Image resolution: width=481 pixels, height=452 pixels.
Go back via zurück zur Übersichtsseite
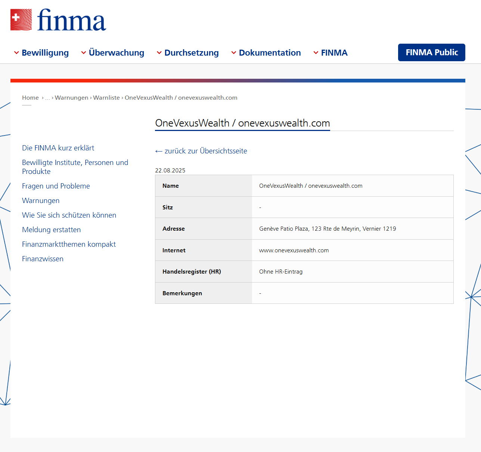tap(201, 151)
